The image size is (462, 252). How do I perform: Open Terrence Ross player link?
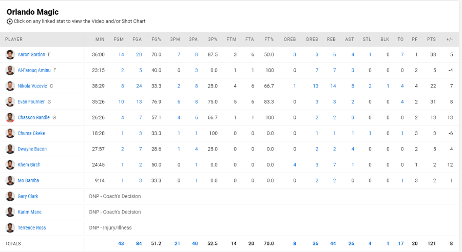pos(32,227)
